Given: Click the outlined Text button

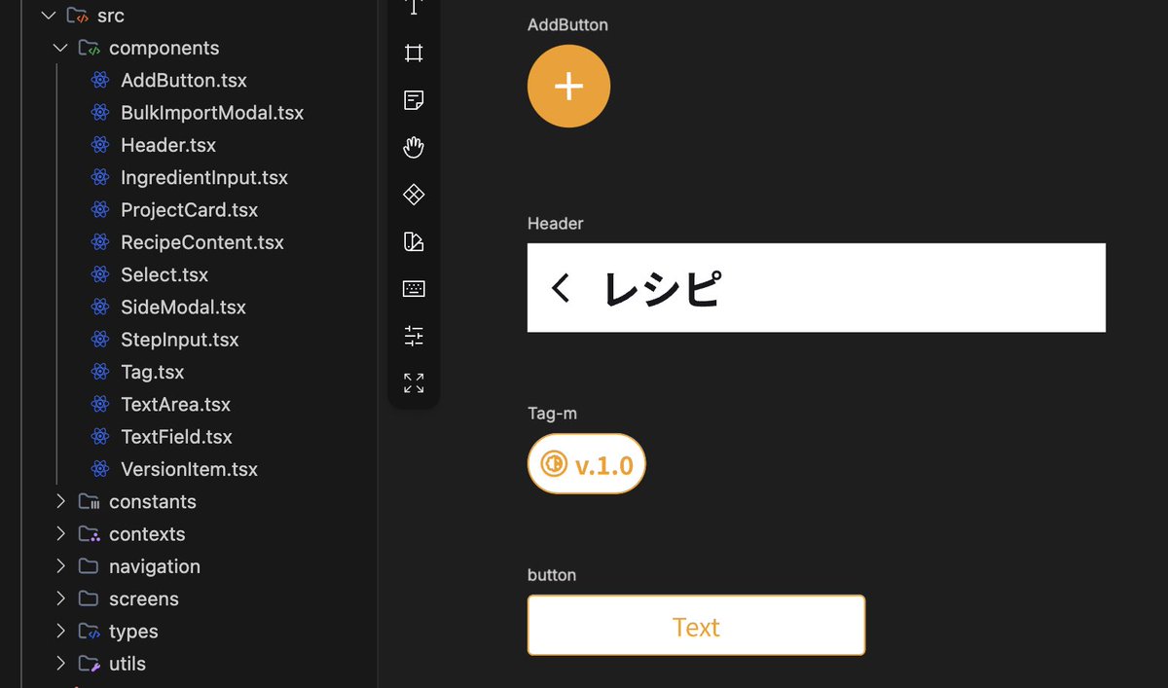Looking at the screenshot, I should coord(696,625).
